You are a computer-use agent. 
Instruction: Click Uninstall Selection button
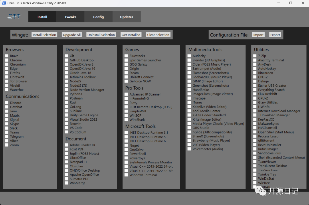point(101,35)
